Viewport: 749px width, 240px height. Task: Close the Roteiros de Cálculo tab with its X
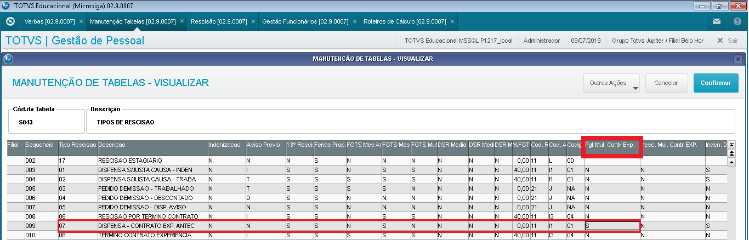tap(452, 21)
